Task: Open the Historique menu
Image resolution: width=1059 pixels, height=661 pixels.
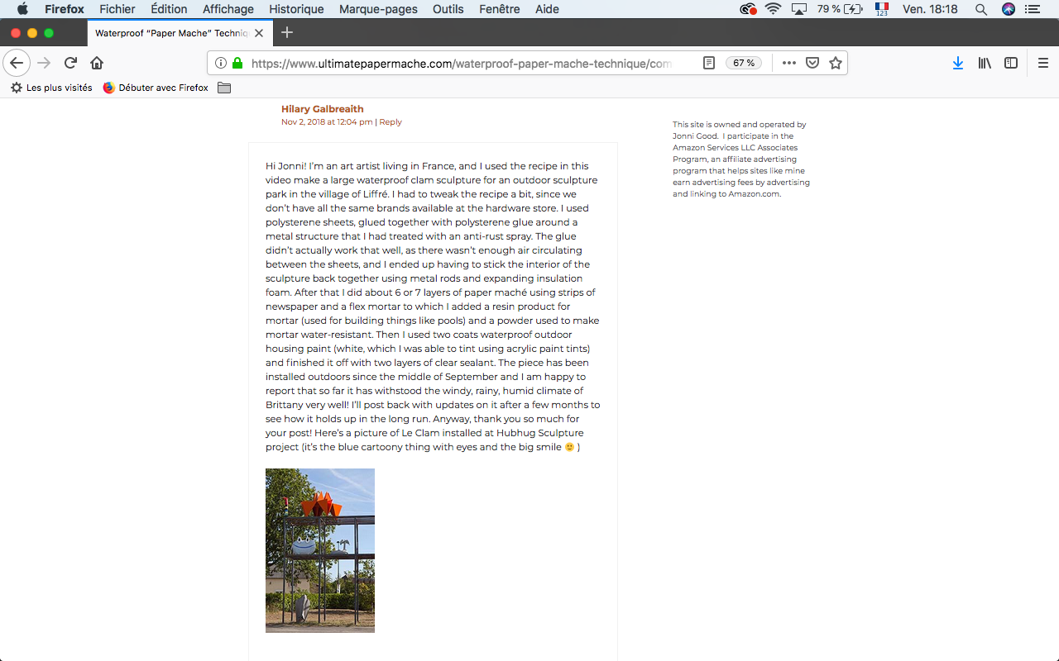Action: tap(296, 9)
